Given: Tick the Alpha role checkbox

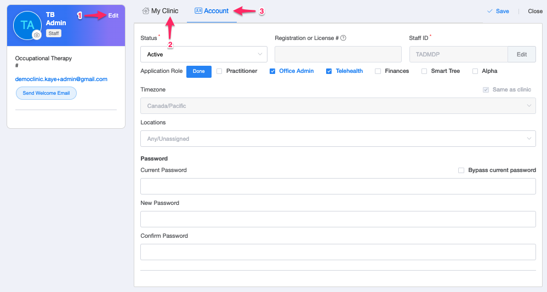Looking at the screenshot, I should (x=475, y=71).
